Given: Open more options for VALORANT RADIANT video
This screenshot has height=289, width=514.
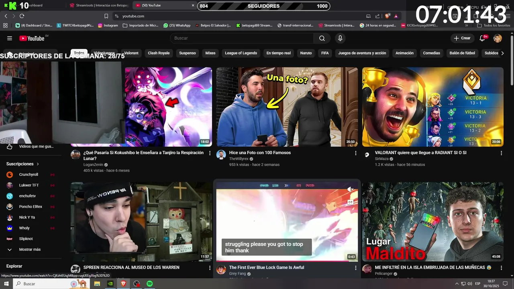Looking at the screenshot, I should [501, 153].
